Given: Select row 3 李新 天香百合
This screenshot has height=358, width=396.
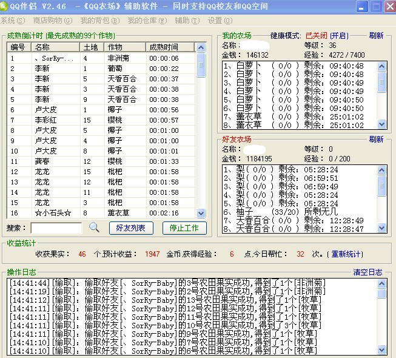Looking at the screenshot, I should pyautogui.click(x=101, y=79).
